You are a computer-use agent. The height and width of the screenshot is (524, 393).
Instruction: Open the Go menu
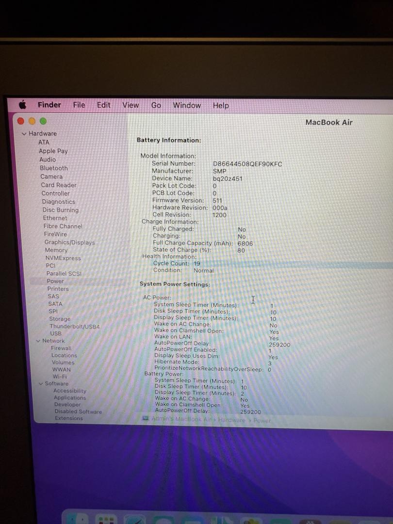tap(156, 105)
